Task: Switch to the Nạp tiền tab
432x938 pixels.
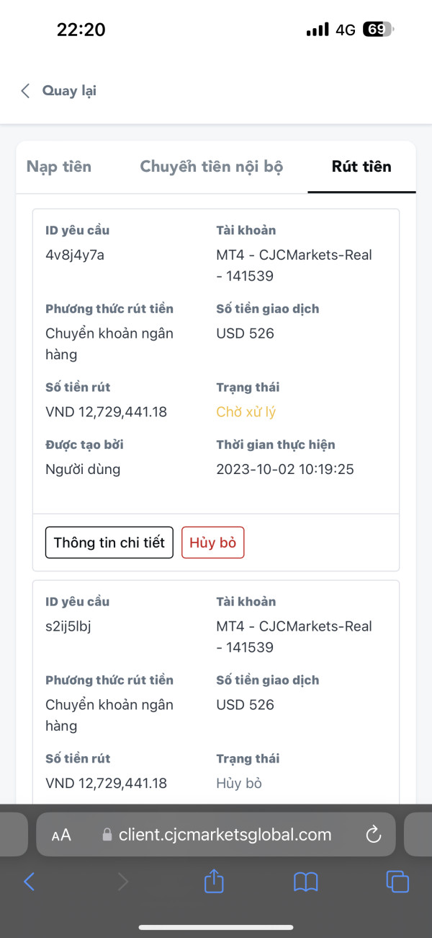Action: pyautogui.click(x=59, y=167)
